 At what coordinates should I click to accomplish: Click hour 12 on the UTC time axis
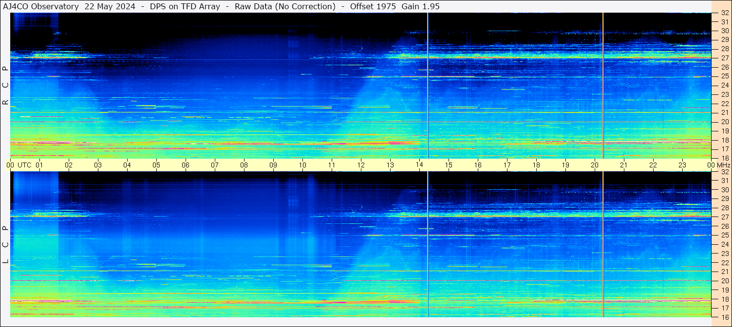click(361, 165)
